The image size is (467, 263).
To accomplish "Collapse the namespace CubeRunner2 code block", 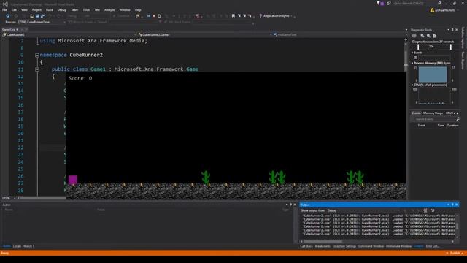I will pyautogui.click(x=37, y=56).
